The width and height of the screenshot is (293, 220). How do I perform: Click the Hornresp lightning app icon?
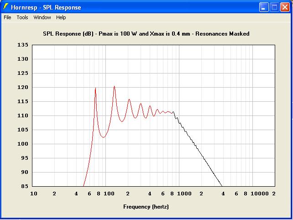(6, 7)
